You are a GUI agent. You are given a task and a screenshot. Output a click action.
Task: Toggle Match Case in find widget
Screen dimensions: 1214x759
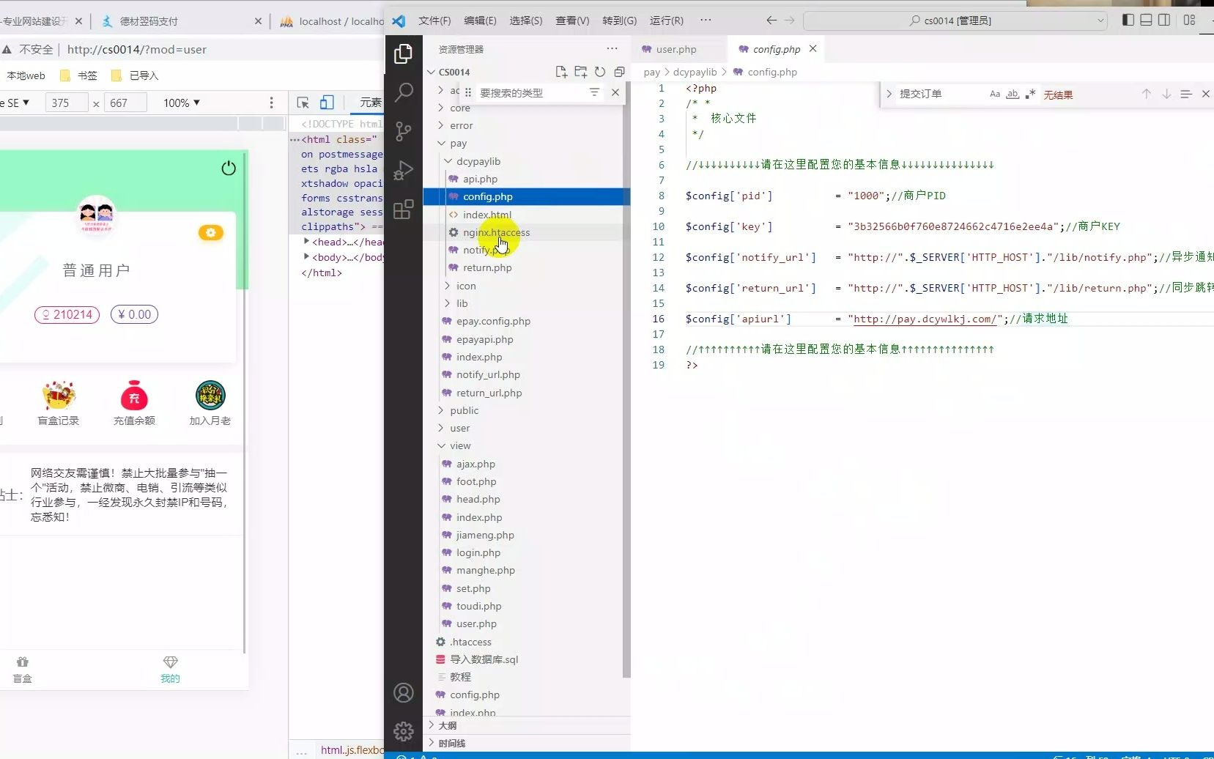pos(995,94)
